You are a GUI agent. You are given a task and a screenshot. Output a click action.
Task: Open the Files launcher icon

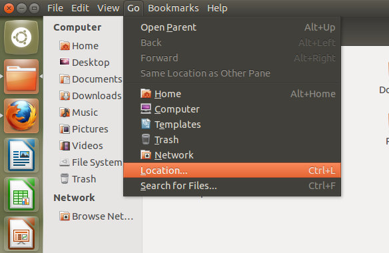coord(21,77)
